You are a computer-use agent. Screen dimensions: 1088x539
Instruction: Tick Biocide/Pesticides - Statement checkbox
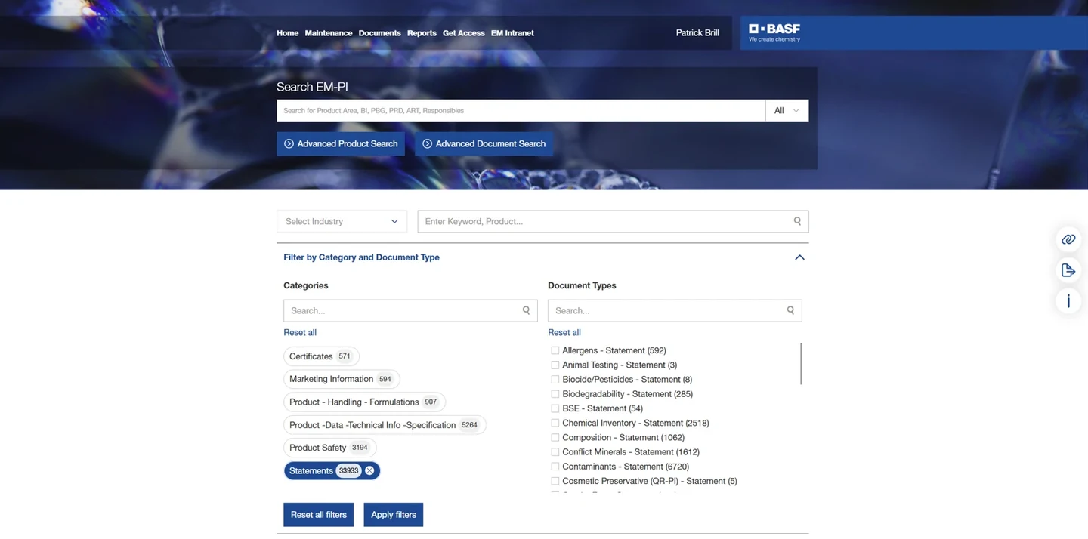(x=555, y=379)
